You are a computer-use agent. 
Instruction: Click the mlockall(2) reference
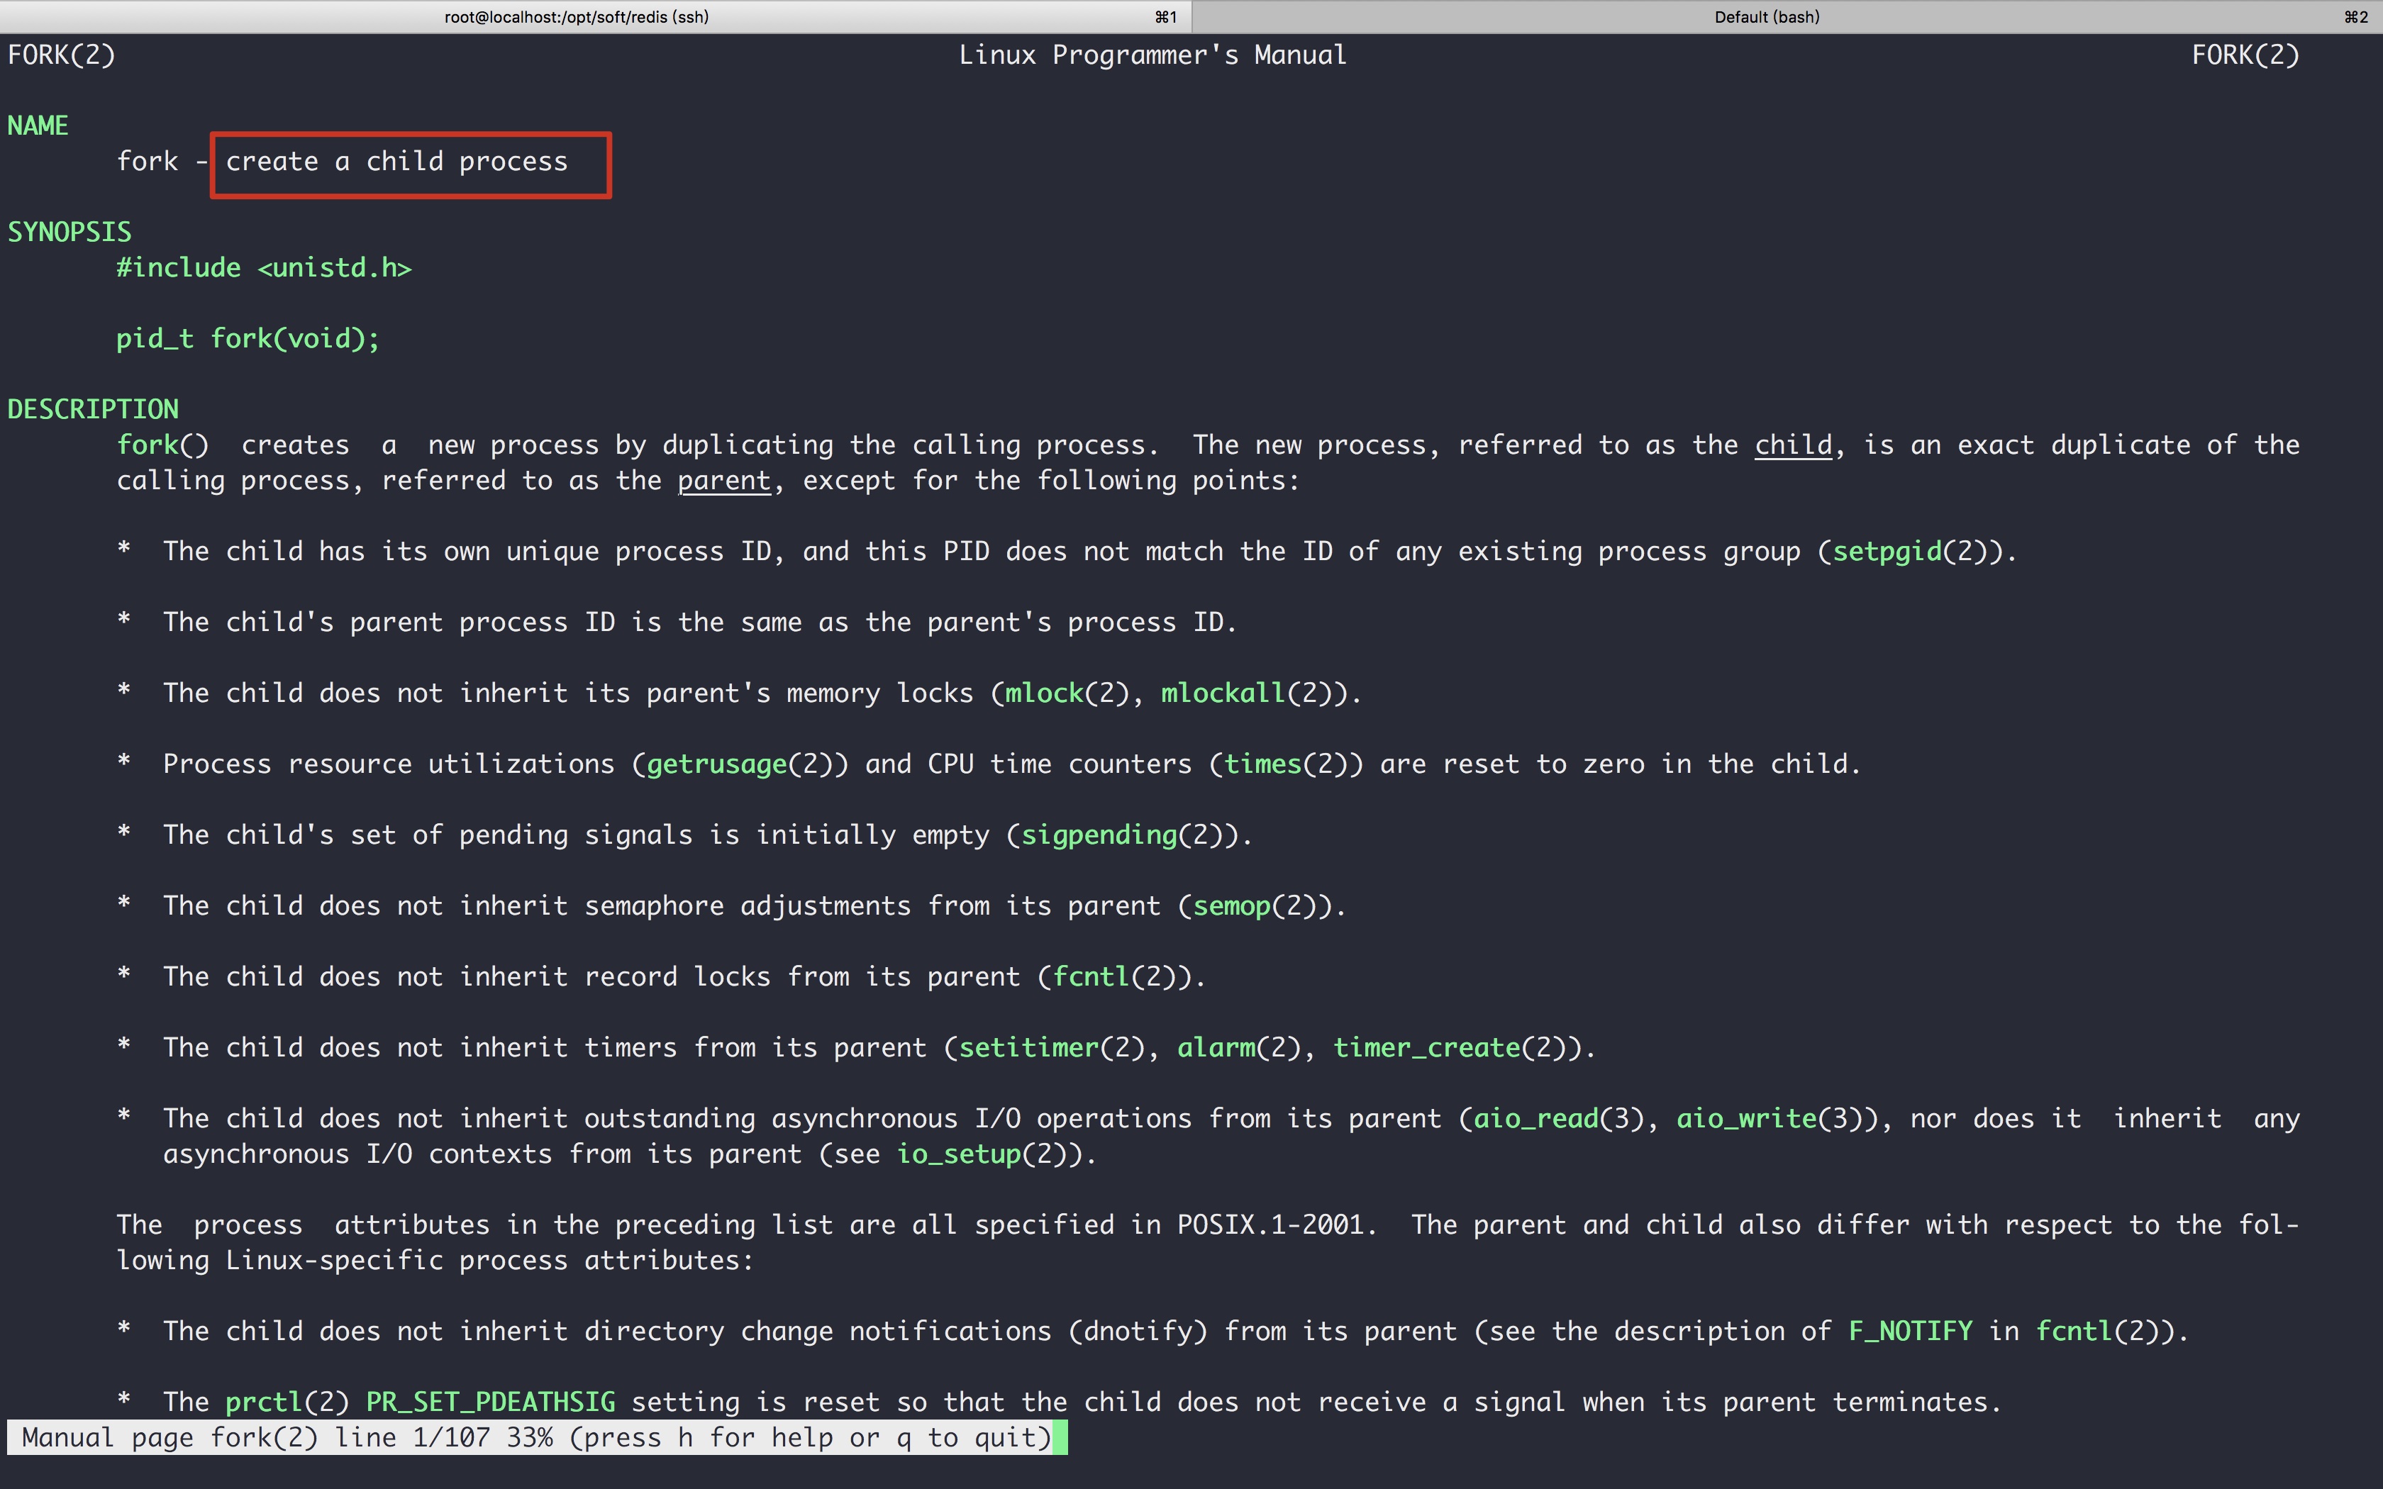(x=1245, y=693)
